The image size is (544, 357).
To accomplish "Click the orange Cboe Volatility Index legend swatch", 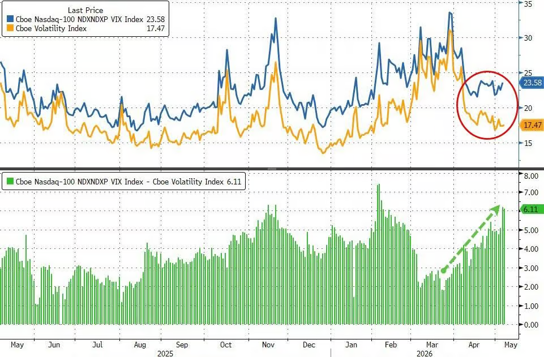I will point(10,28).
